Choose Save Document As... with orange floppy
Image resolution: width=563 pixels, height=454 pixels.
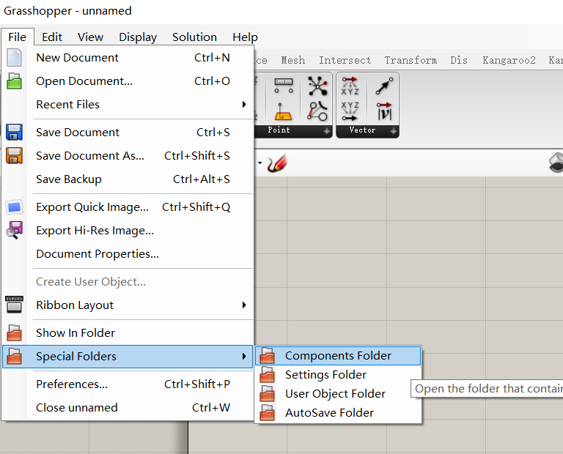point(128,156)
